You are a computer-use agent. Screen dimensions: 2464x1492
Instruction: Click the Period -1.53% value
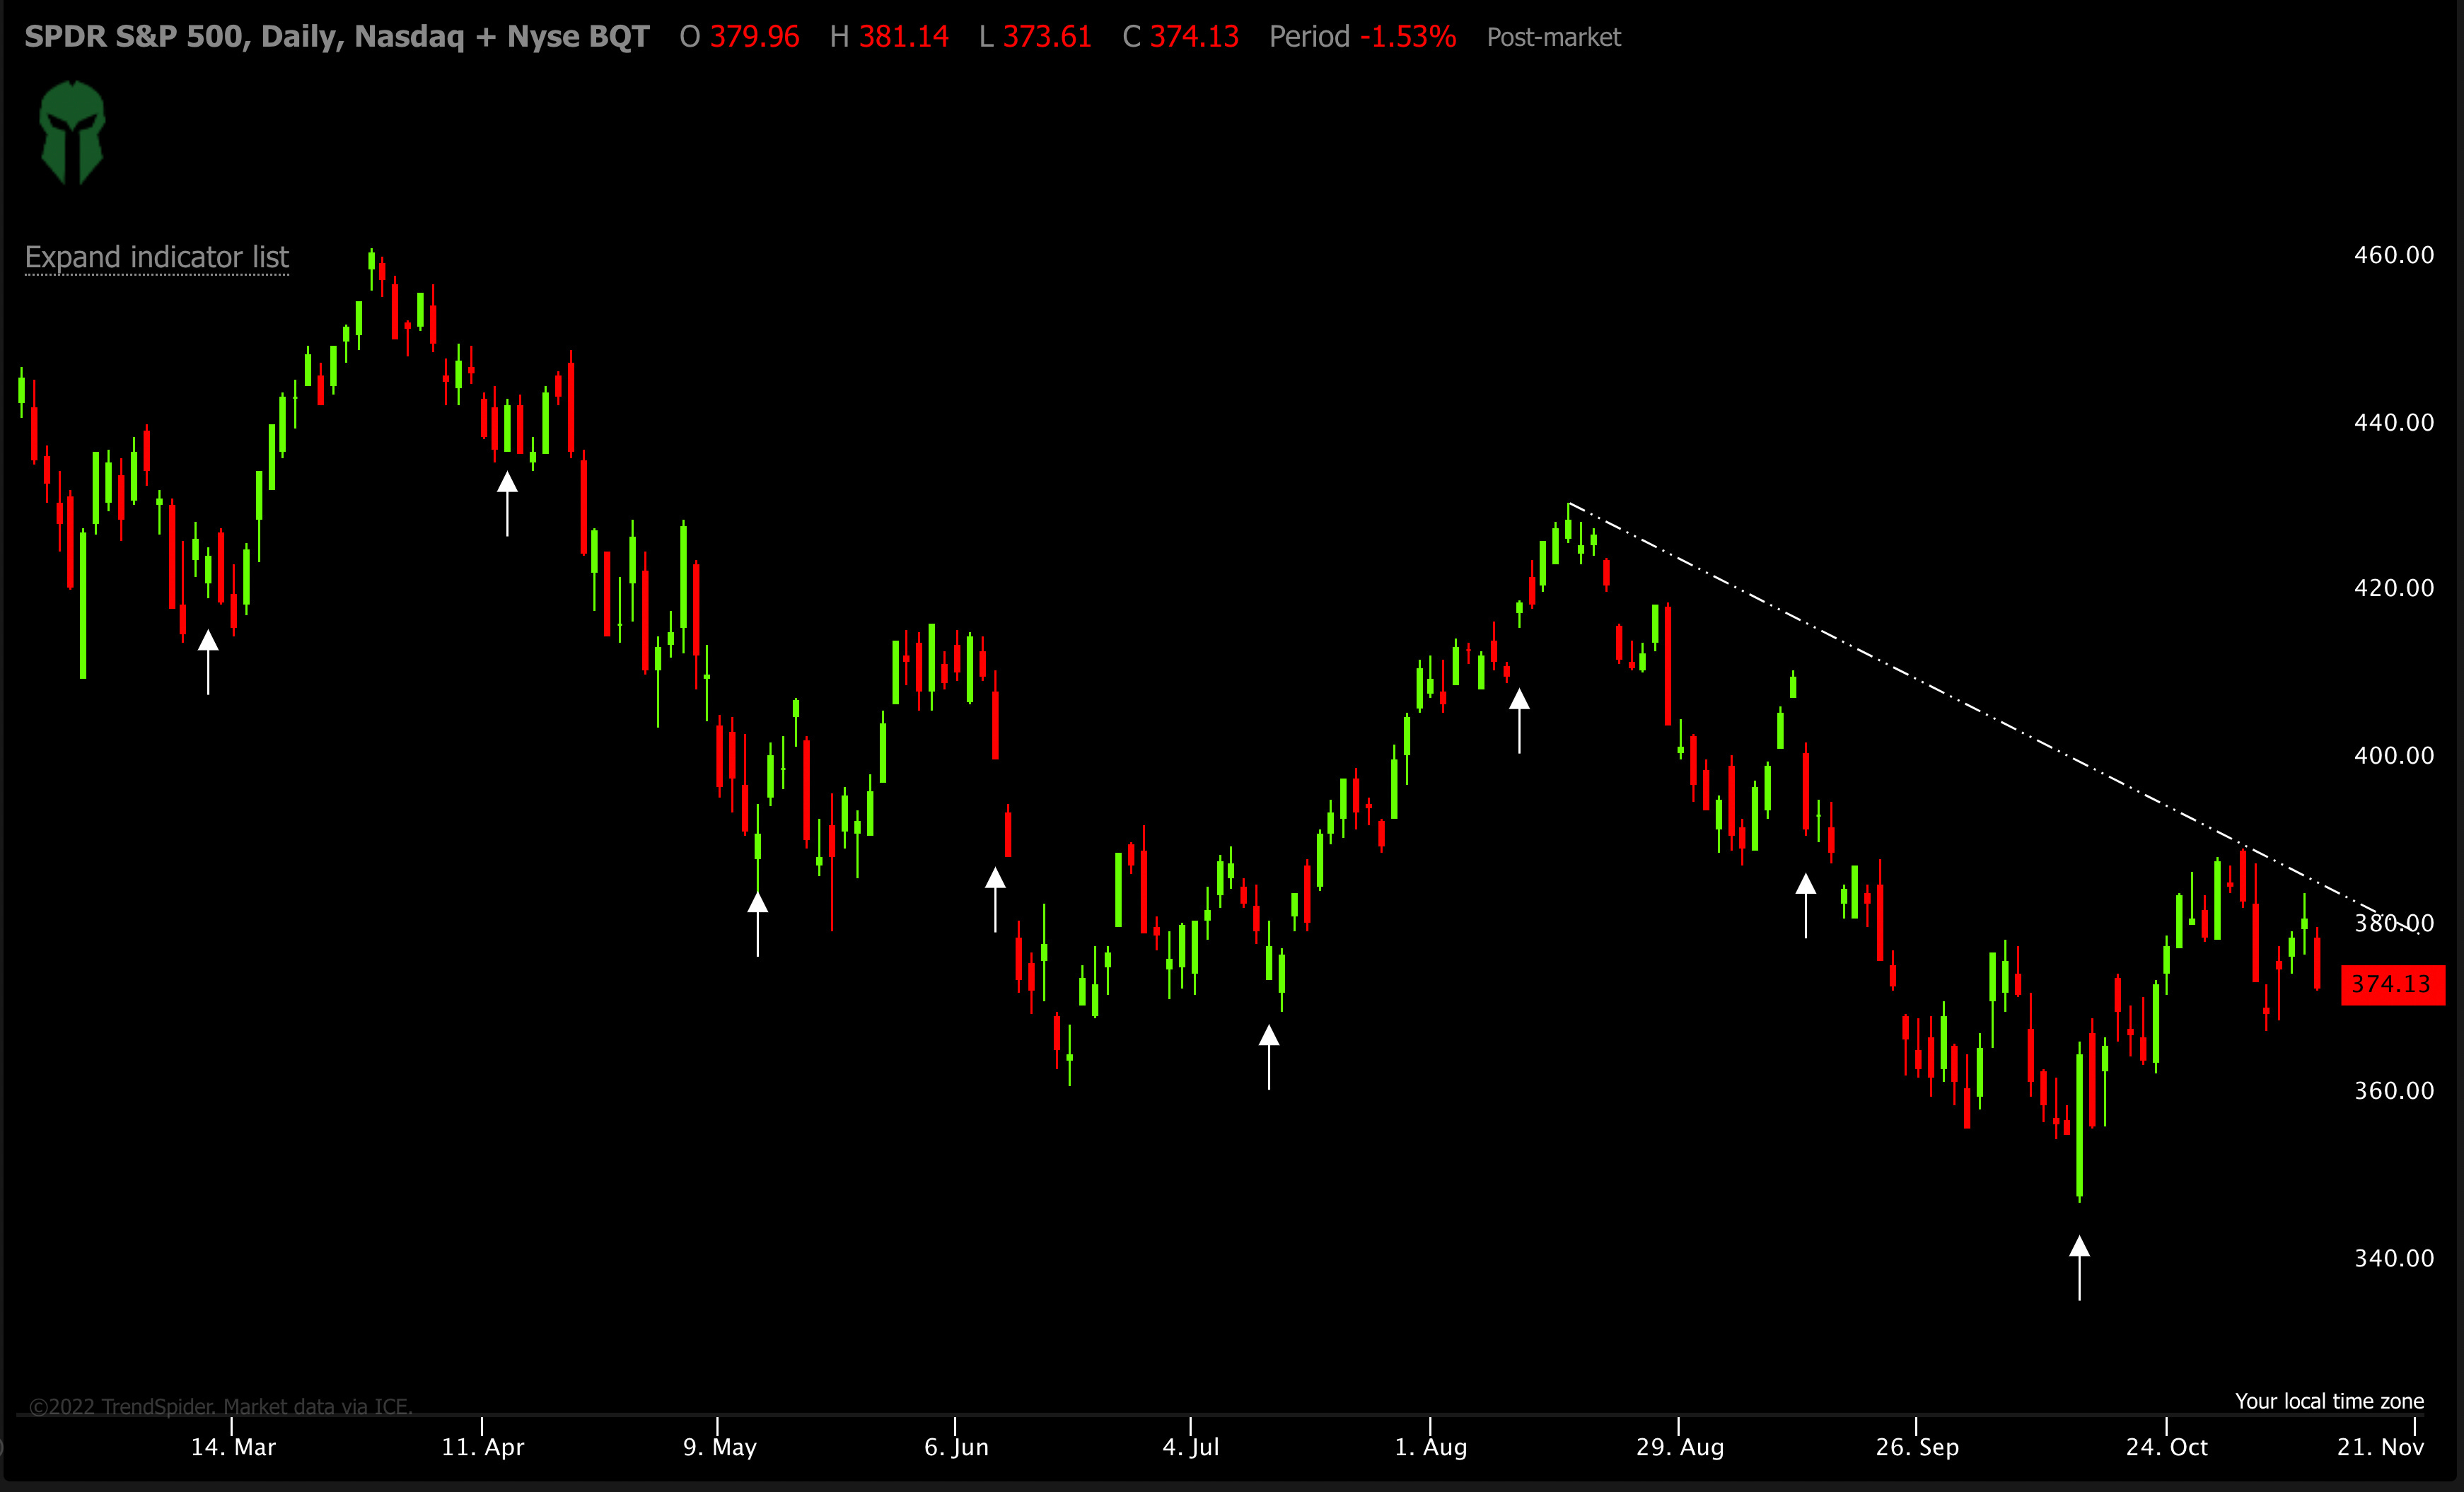click(x=1408, y=37)
